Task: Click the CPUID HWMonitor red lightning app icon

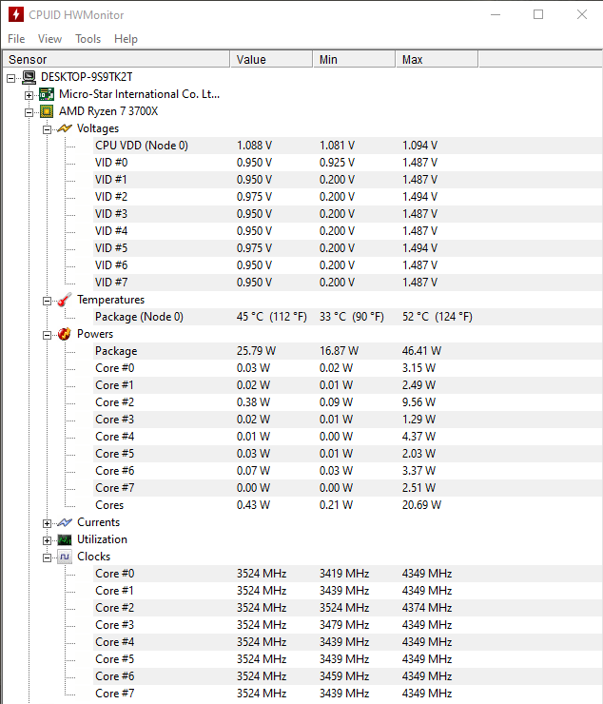Action: pos(16,14)
